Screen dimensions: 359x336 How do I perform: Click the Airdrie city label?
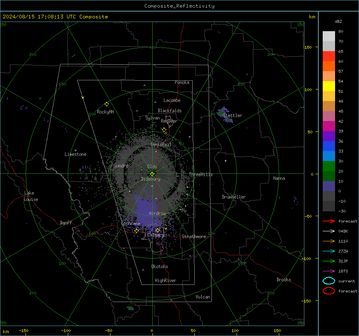click(x=157, y=213)
